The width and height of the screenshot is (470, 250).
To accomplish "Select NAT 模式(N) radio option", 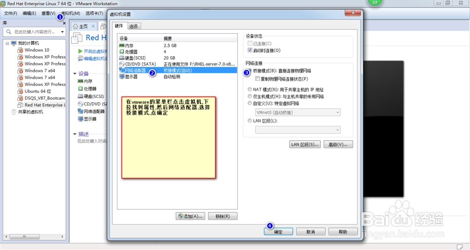I will pyautogui.click(x=250, y=90).
